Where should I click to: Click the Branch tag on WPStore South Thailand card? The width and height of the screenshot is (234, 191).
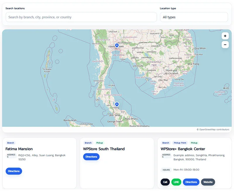click(88, 143)
